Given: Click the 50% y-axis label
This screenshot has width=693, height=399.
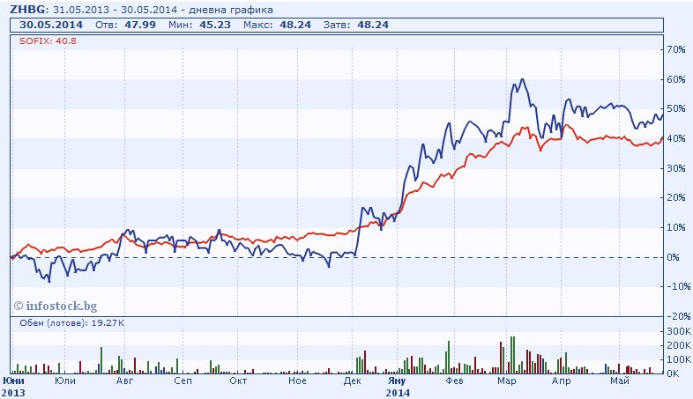Looking at the screenshot, I should pos(675,108).
